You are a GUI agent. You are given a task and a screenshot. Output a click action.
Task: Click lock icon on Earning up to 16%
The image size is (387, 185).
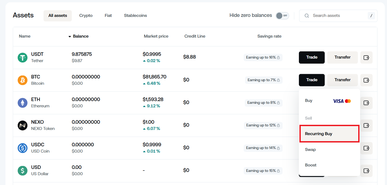click(278, 57)
